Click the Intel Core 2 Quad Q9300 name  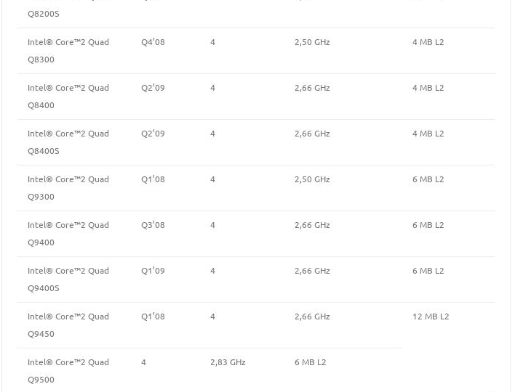(x=68, y=188)
